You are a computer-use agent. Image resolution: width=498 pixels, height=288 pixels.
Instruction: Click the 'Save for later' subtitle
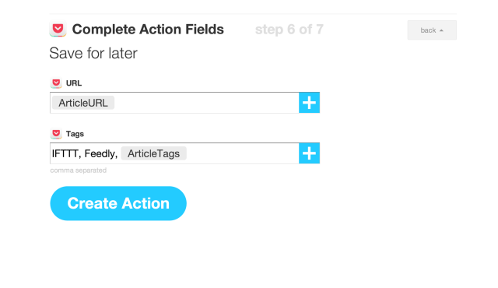click(93, 53)
